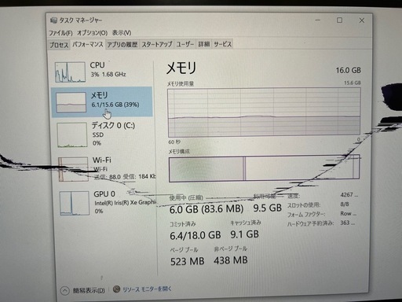402x302 pixels.
Task: Click the メモリ構成 composition bar
Action: click(x=264, y=169)
